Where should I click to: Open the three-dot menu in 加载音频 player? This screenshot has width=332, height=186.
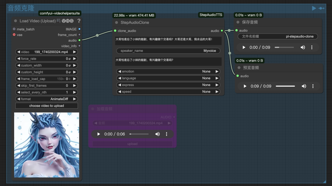pyautogui.click(x=166, y=134)
